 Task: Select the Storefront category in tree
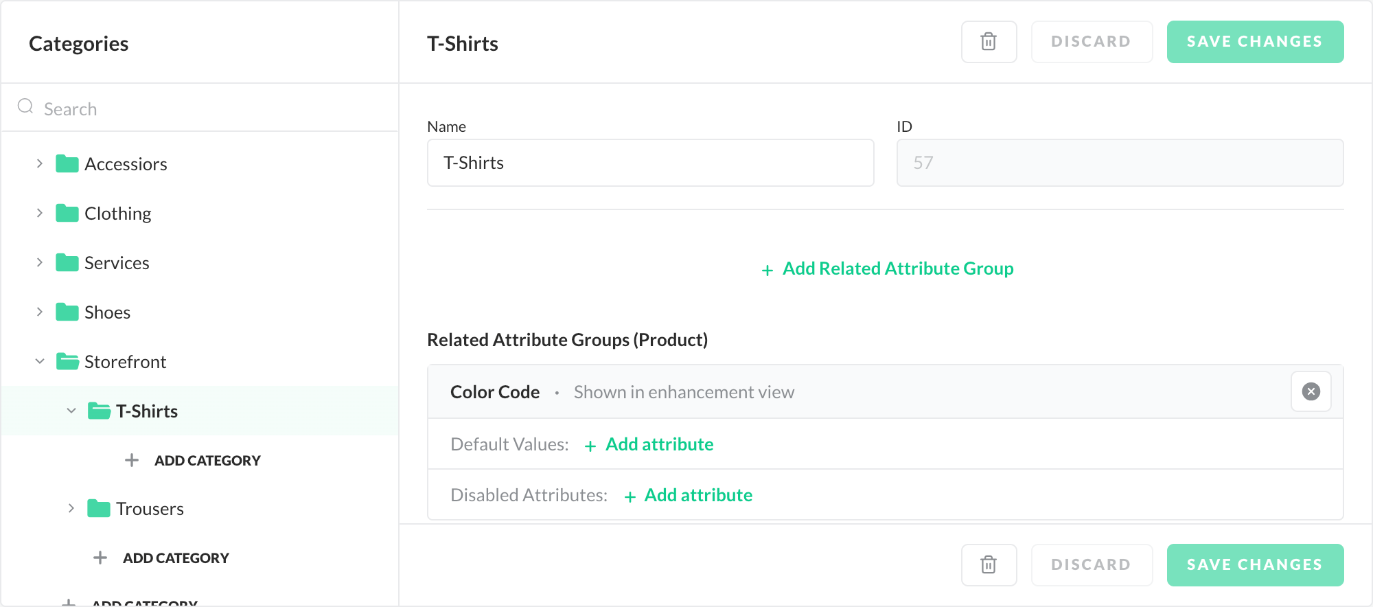(x=125, y=362)
